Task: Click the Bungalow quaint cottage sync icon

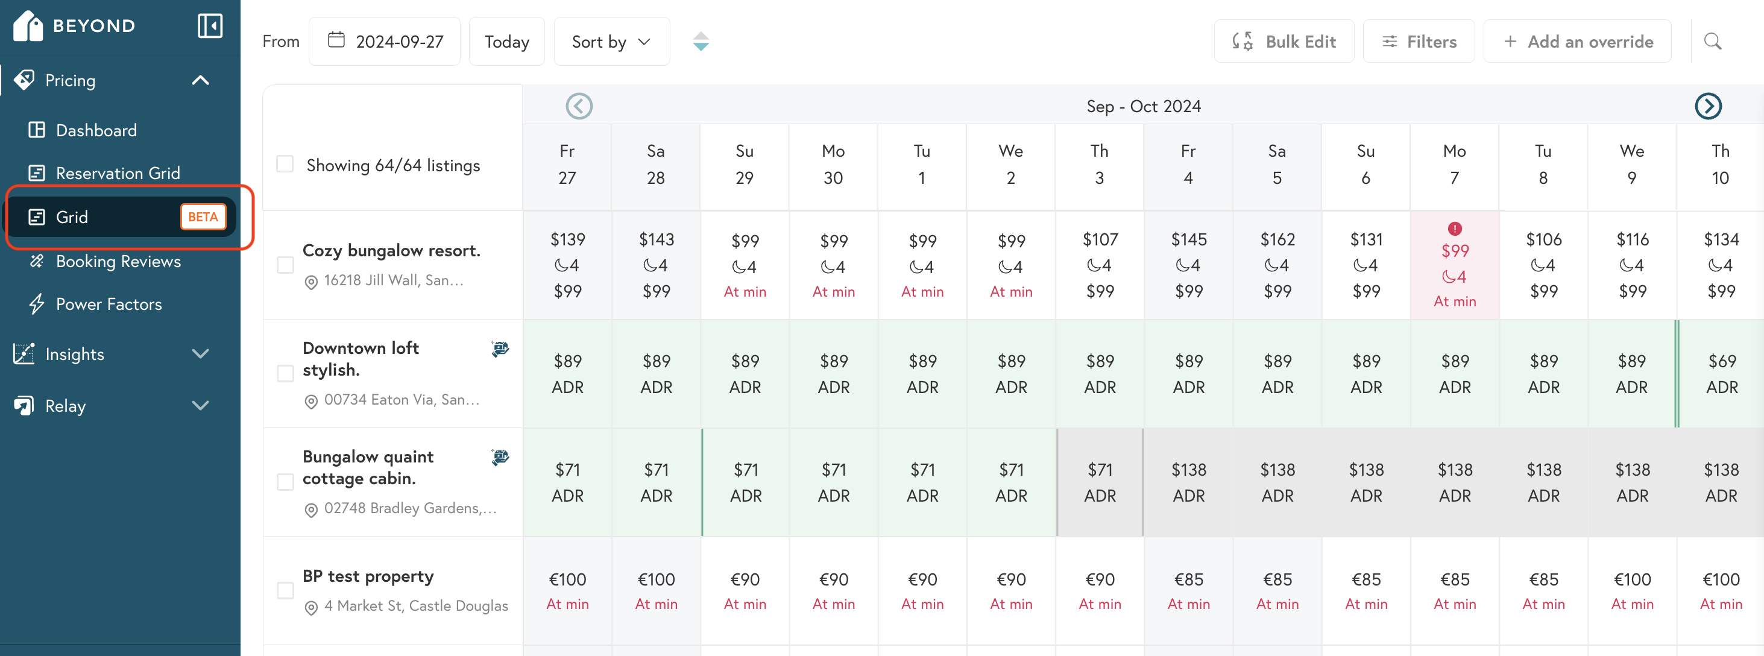Action: 500,458
